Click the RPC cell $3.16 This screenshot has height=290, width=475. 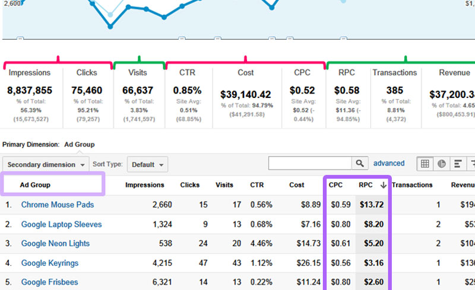click(x=374, y=263)
